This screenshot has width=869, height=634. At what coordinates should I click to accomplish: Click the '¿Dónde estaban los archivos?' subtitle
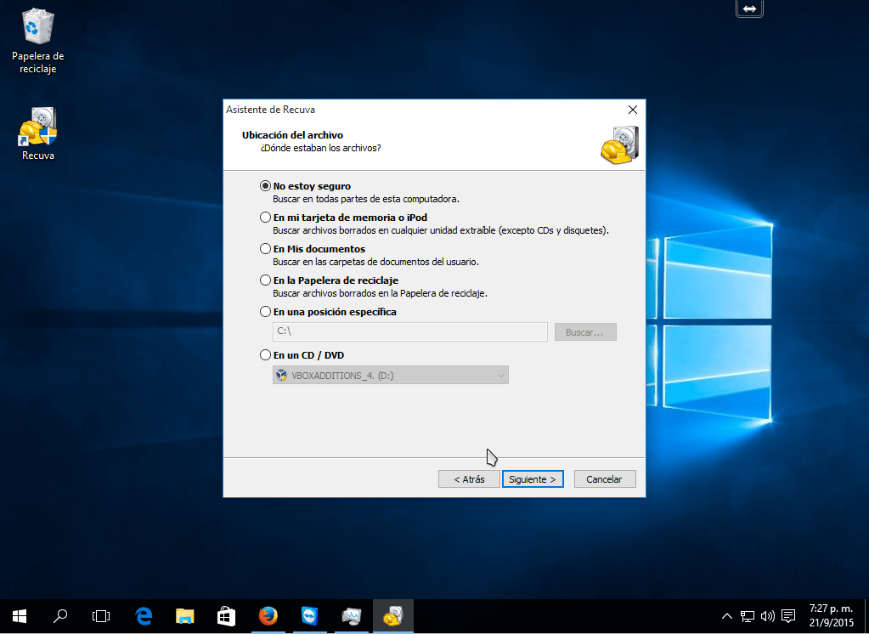click(x=320, y=148)
